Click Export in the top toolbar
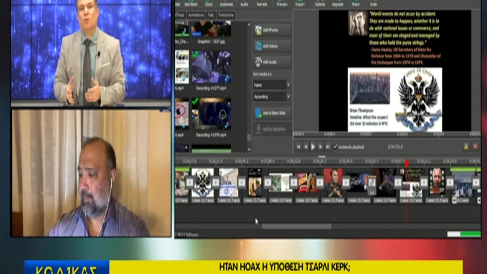 [300, 4]
